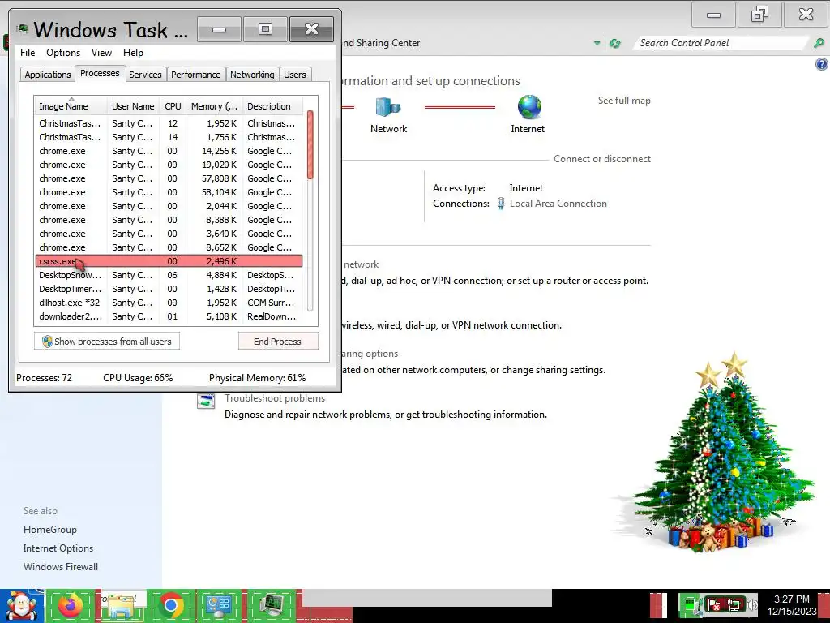Select the downloader2 process row
The height and width of the screenshot is (623, 830).
pyautogui.click(x=169, y=316)
